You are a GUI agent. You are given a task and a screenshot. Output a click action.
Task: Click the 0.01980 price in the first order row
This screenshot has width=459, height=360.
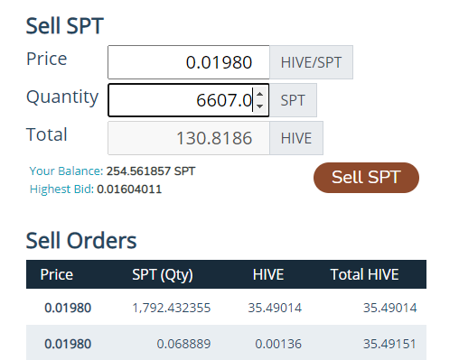point(68,308)
